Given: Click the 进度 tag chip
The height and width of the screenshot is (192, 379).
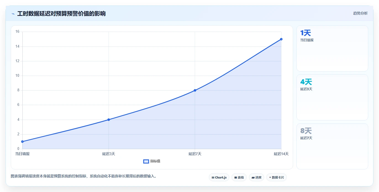Looking at the screenshot, I should pyautogui.click(x=256, y=177).
